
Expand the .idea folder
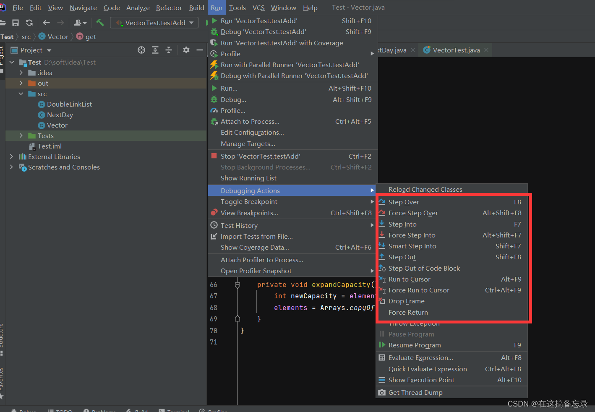pos(21,73)
